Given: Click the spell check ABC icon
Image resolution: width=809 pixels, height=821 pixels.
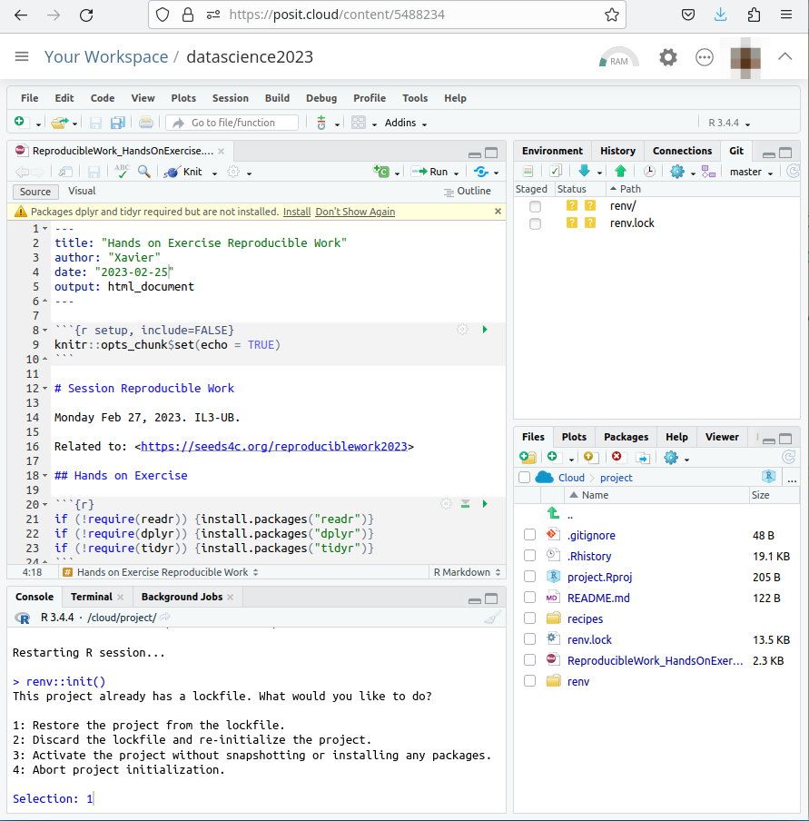Looking at the screenshot, I should point(122,172).
